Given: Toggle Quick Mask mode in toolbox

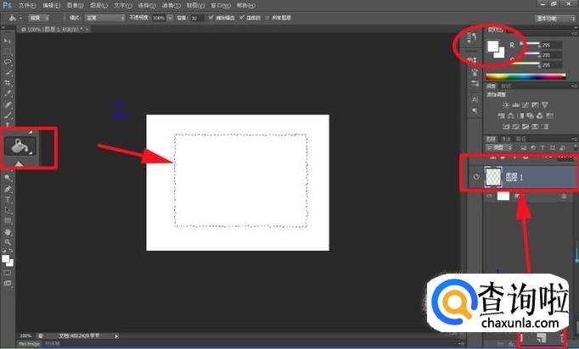Looking at the screenshot, I should tap(8, 273).
